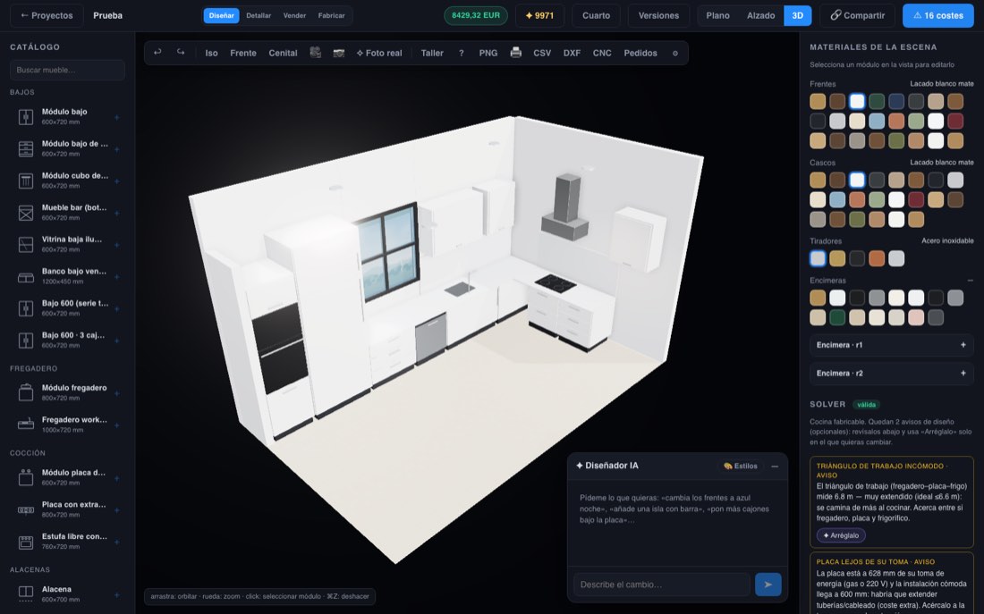Export the CNC files
984x614 pixels.
tap(602, 54)
